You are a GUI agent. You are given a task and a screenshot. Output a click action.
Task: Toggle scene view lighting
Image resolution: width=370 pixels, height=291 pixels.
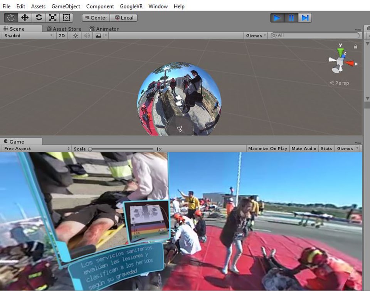tap(75, 35)
